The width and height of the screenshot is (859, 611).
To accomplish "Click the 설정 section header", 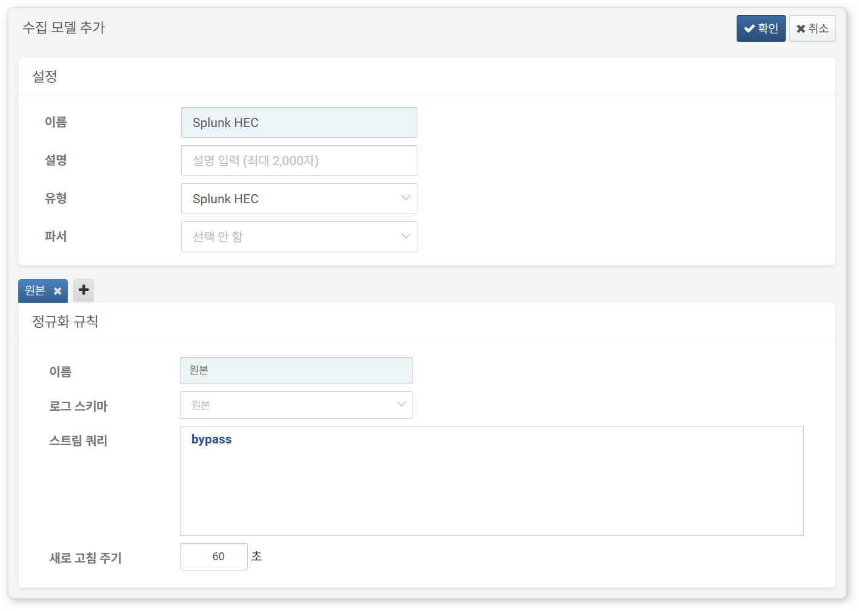I will [x=44, y=76].
